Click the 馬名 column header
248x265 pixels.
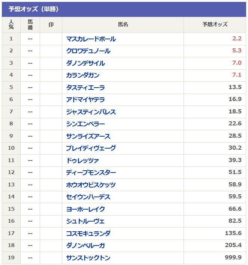(123, 25)
